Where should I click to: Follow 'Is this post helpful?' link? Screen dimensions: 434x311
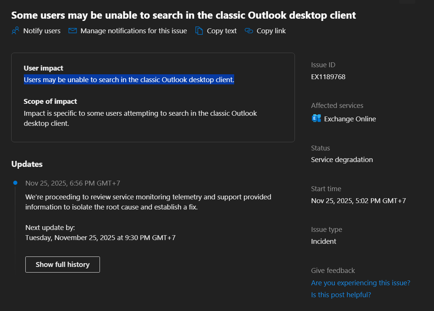tap(341, 295)
